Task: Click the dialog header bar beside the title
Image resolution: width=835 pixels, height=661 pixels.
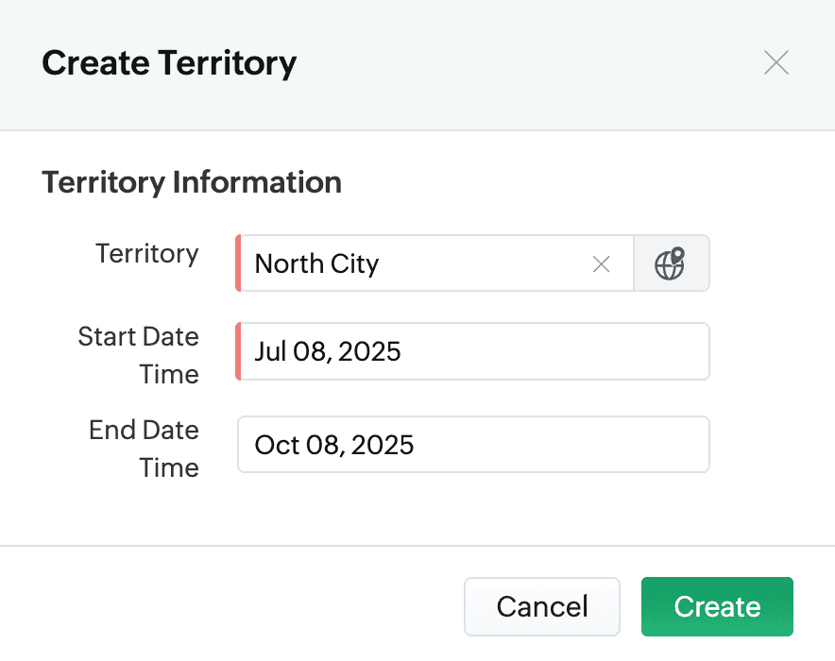Action: pyautogui.click(x=529, y=63)
